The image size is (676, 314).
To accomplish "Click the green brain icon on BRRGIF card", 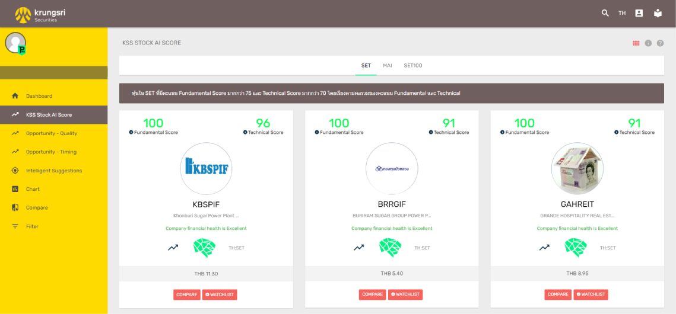I will tap(391, 248).
